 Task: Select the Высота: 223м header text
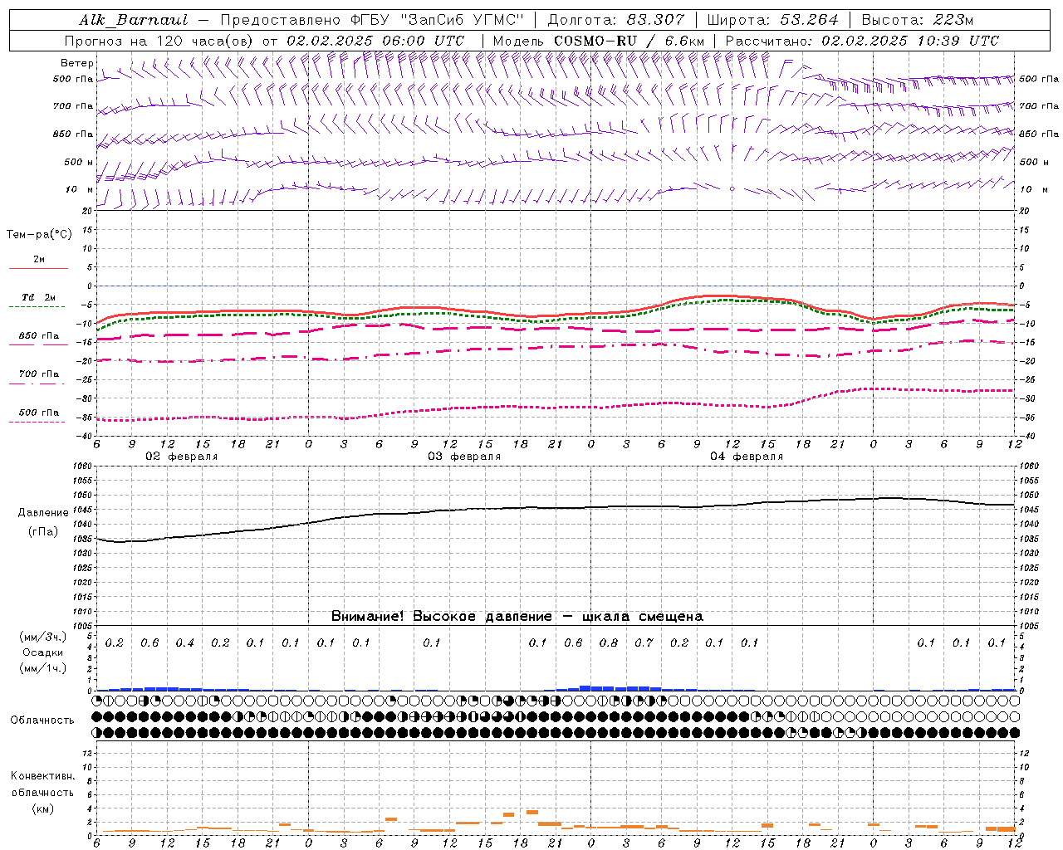pos(918,20)
